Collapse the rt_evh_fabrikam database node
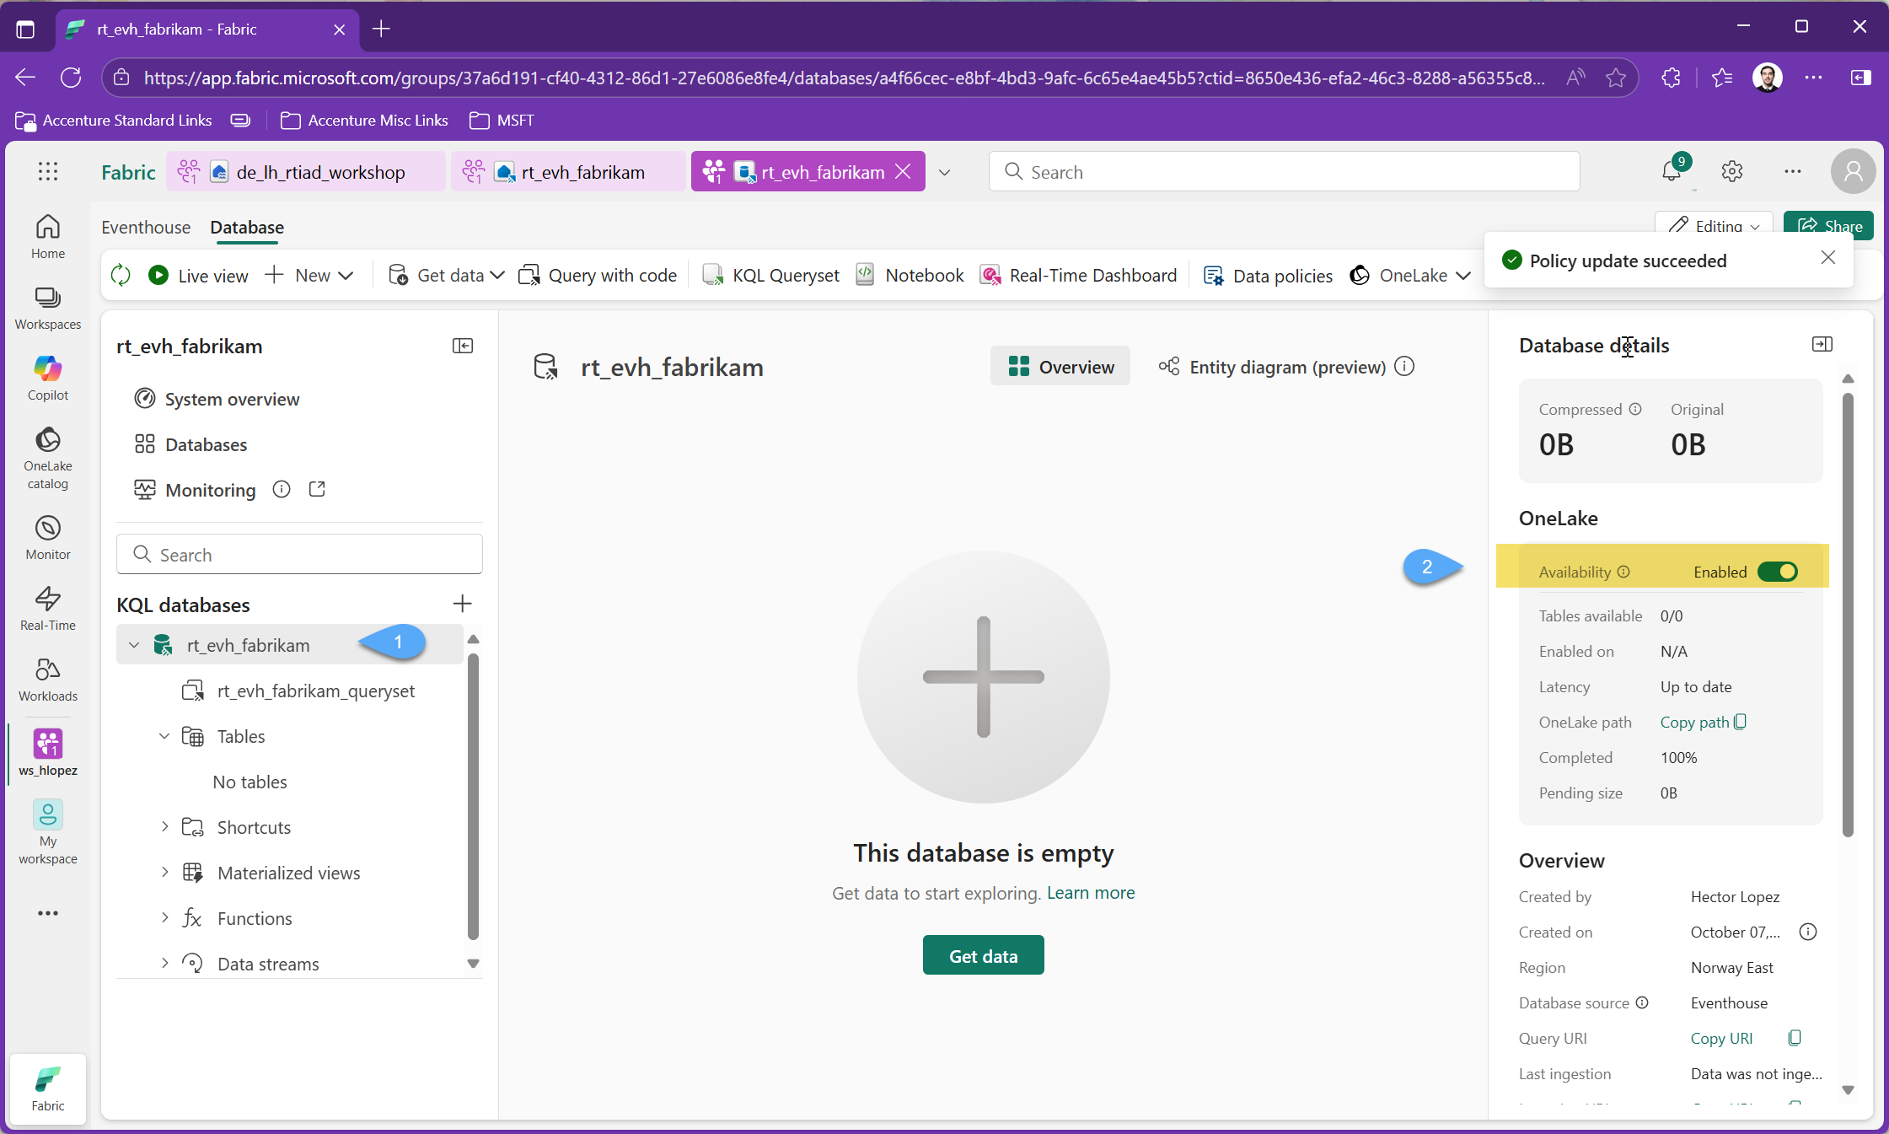The width and height of the screenshot is (1889, 1134). tap(134, 645)
